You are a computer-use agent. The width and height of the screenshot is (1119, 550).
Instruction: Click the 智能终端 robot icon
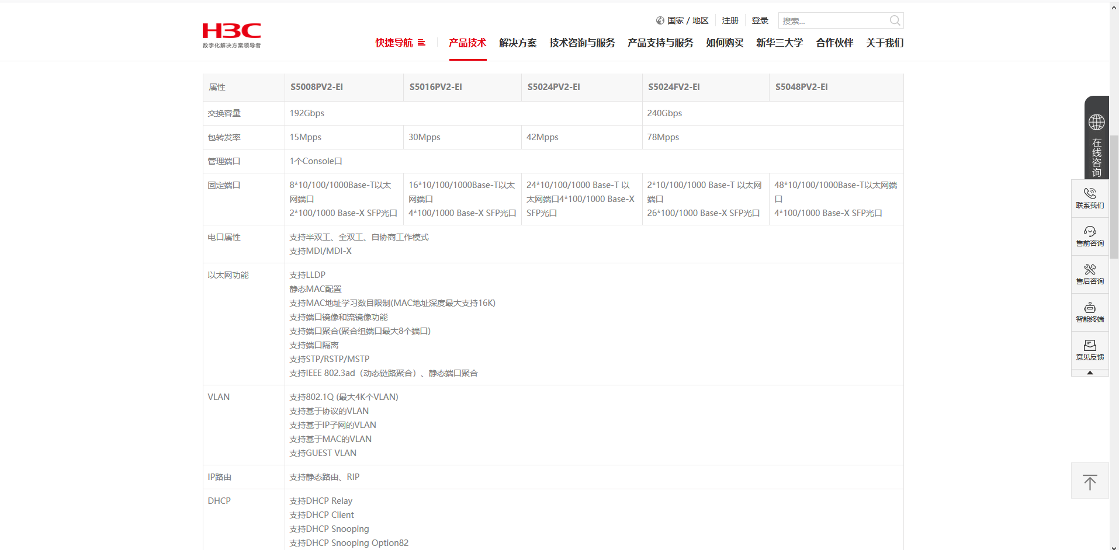tap(1090, 307)
